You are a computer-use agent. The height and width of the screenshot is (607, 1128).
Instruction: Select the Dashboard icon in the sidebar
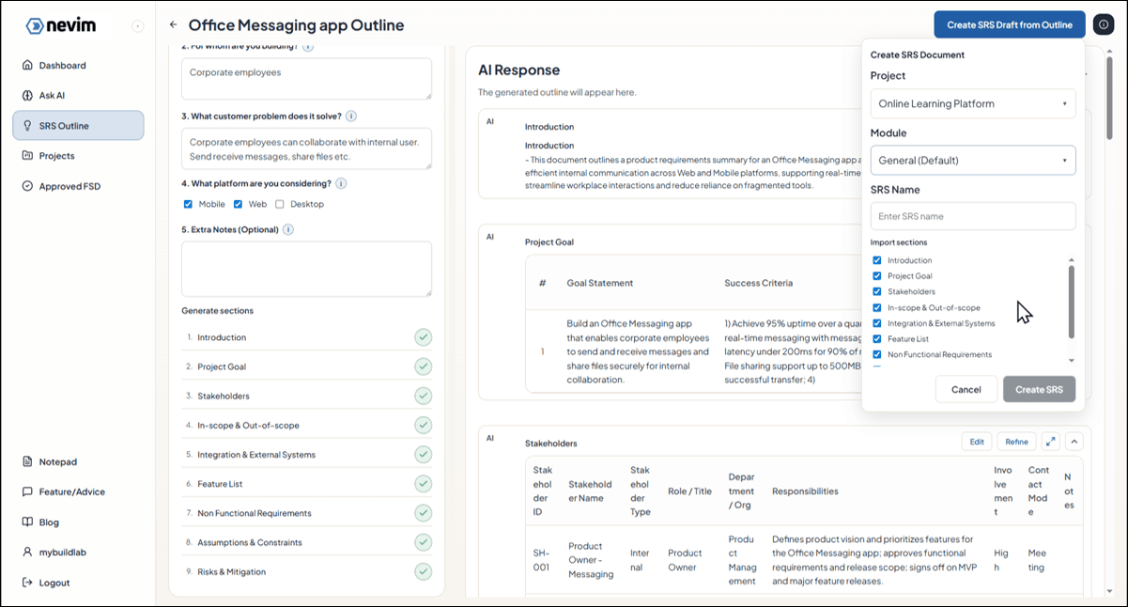[25, 65]
